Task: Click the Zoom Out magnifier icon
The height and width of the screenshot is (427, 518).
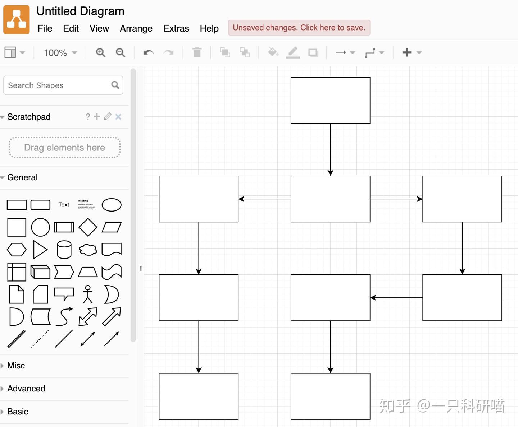Action: [x=120, y=52]
